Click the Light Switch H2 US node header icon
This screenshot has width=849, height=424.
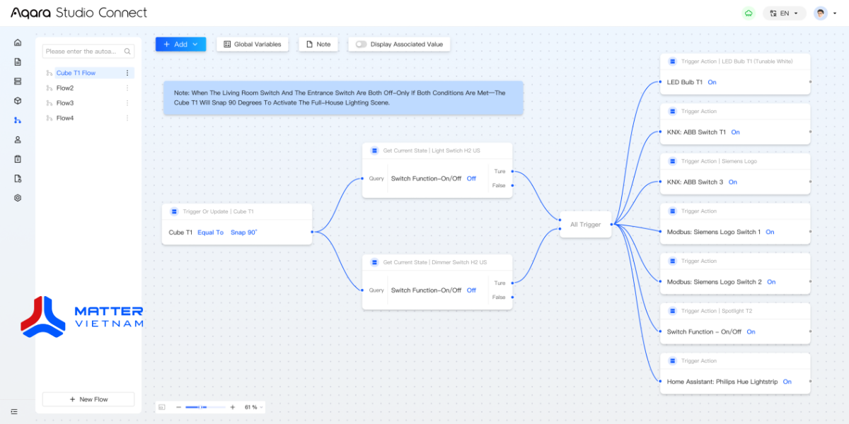coord(374,151)
